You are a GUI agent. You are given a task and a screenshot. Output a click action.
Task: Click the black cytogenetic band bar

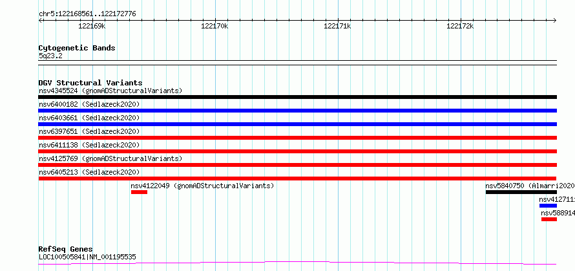pyautogui.click(x=297, y=63)
